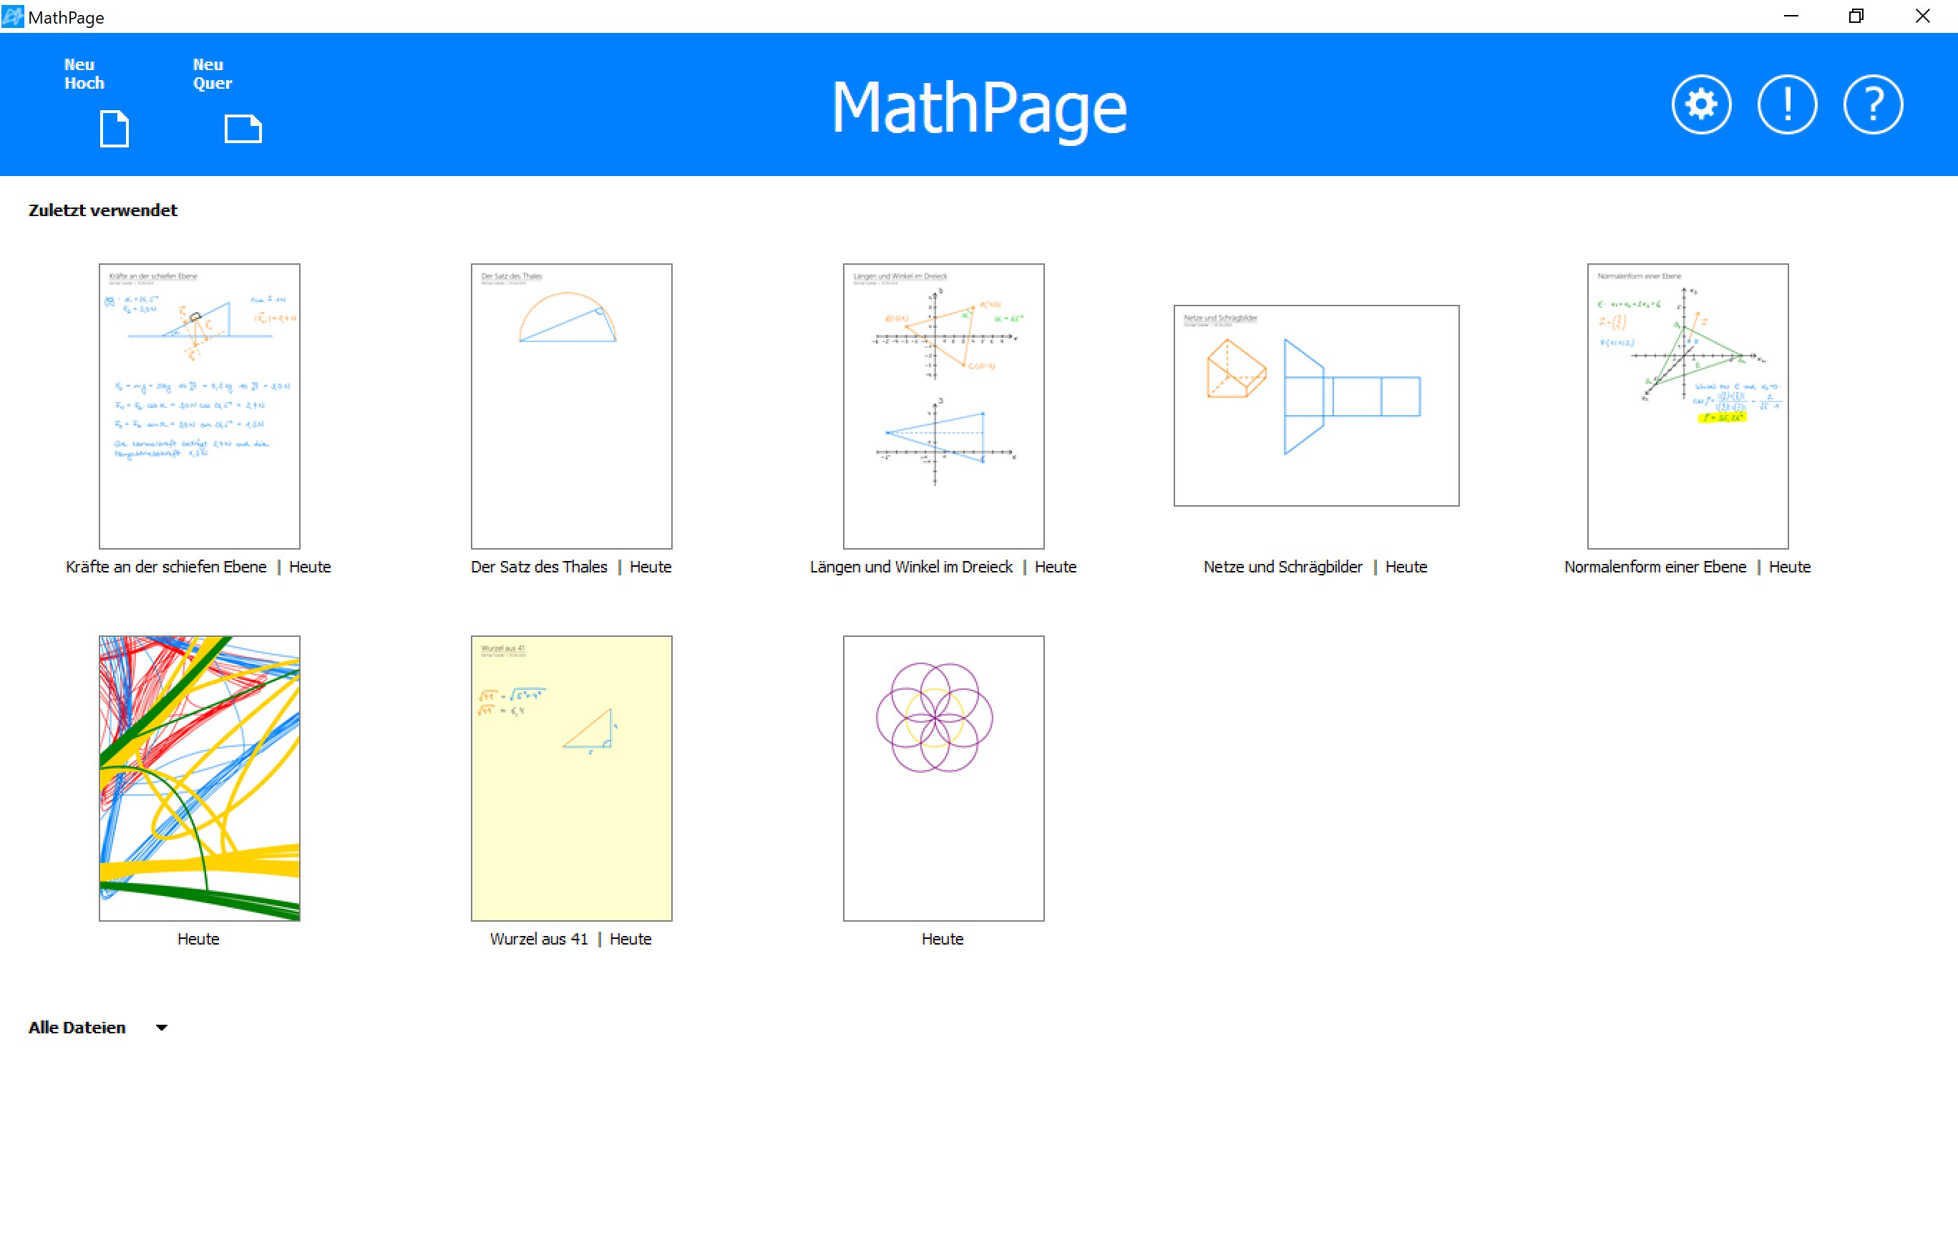Open the yellow Wurzel aus 41 thumbnail
Image resolution: width=1958 pixels, height=1248 pixels.
coord(572,778)
